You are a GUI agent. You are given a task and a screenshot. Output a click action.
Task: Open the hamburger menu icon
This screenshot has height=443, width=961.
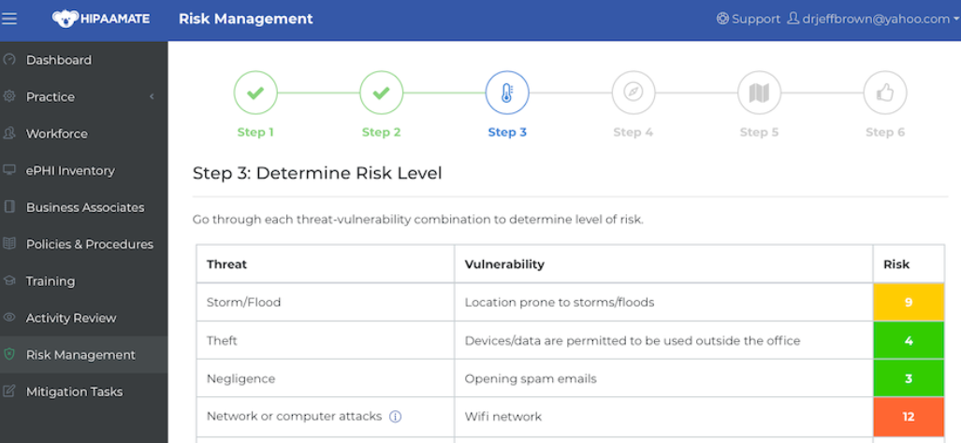coord(9,19)
